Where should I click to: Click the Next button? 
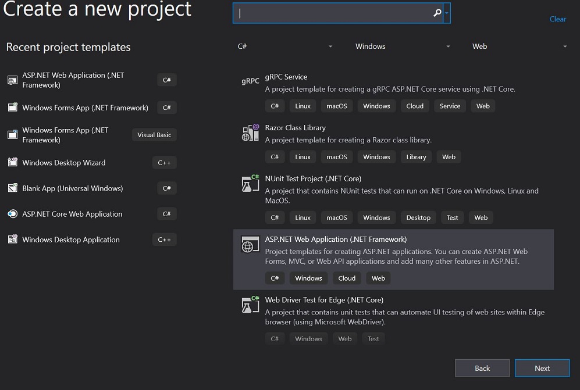[542, 368]
